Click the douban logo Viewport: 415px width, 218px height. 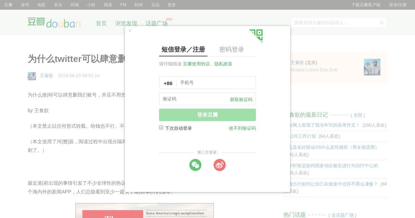(x=54, y=23)
